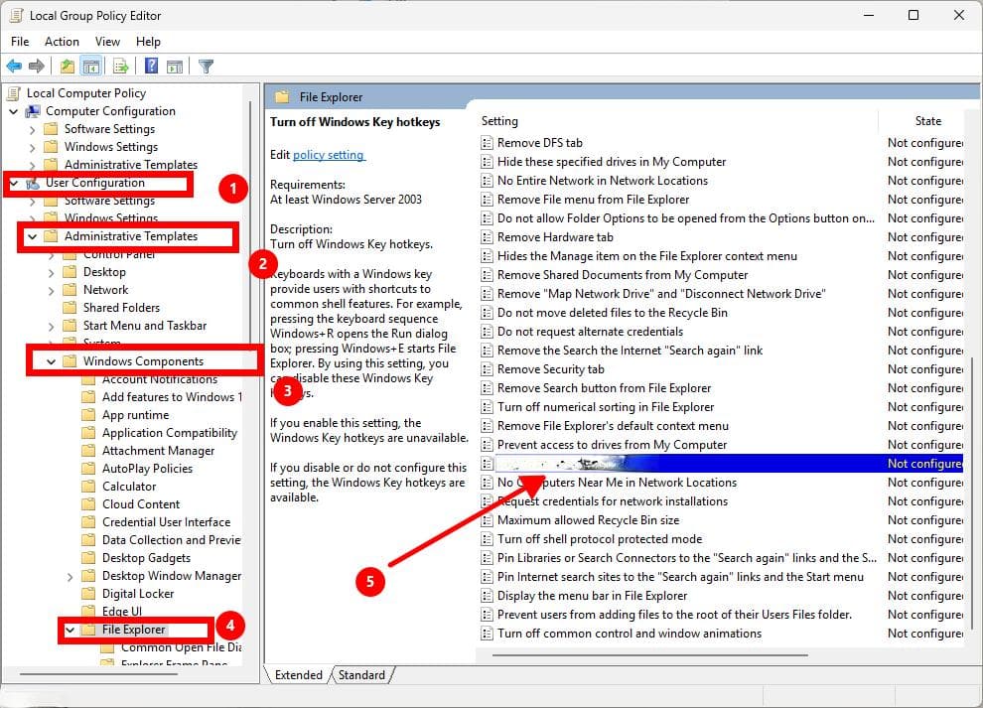Click the folder icon next to AutoPlay Policies

[89, 469]
